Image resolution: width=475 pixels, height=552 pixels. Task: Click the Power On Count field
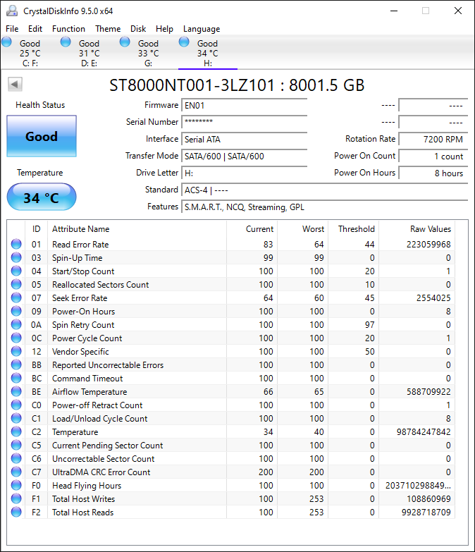433,156
